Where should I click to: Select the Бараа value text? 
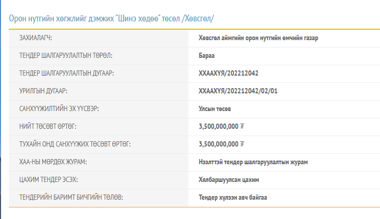tap(207, 56)
